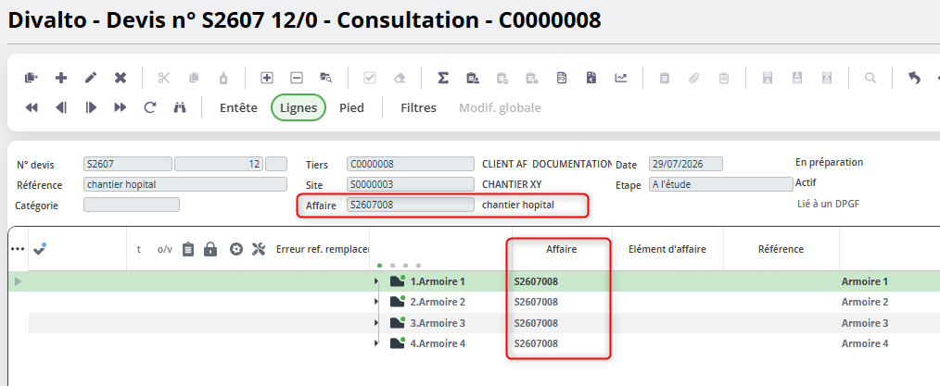Click the duplicate document icon in toolbar

click(x=32, y=78)
